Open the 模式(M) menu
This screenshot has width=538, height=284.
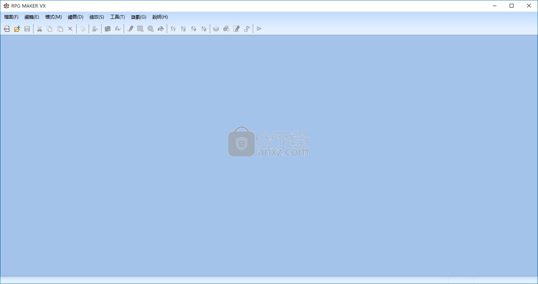pyautogui.click(x=54, y=17)
